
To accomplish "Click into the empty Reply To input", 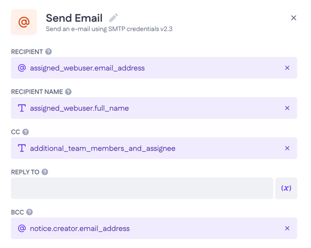I will (142, 188).
